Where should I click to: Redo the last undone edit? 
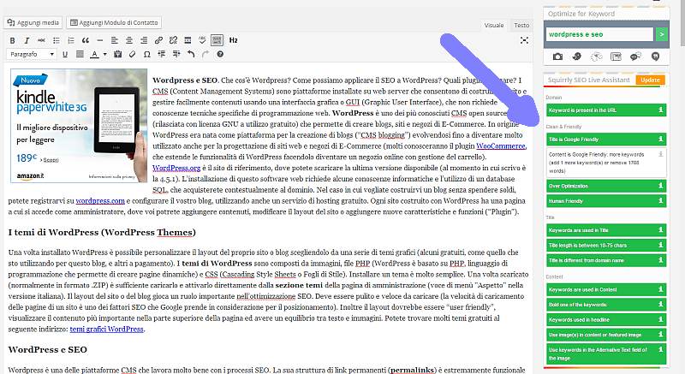click(x=205, y=54)
